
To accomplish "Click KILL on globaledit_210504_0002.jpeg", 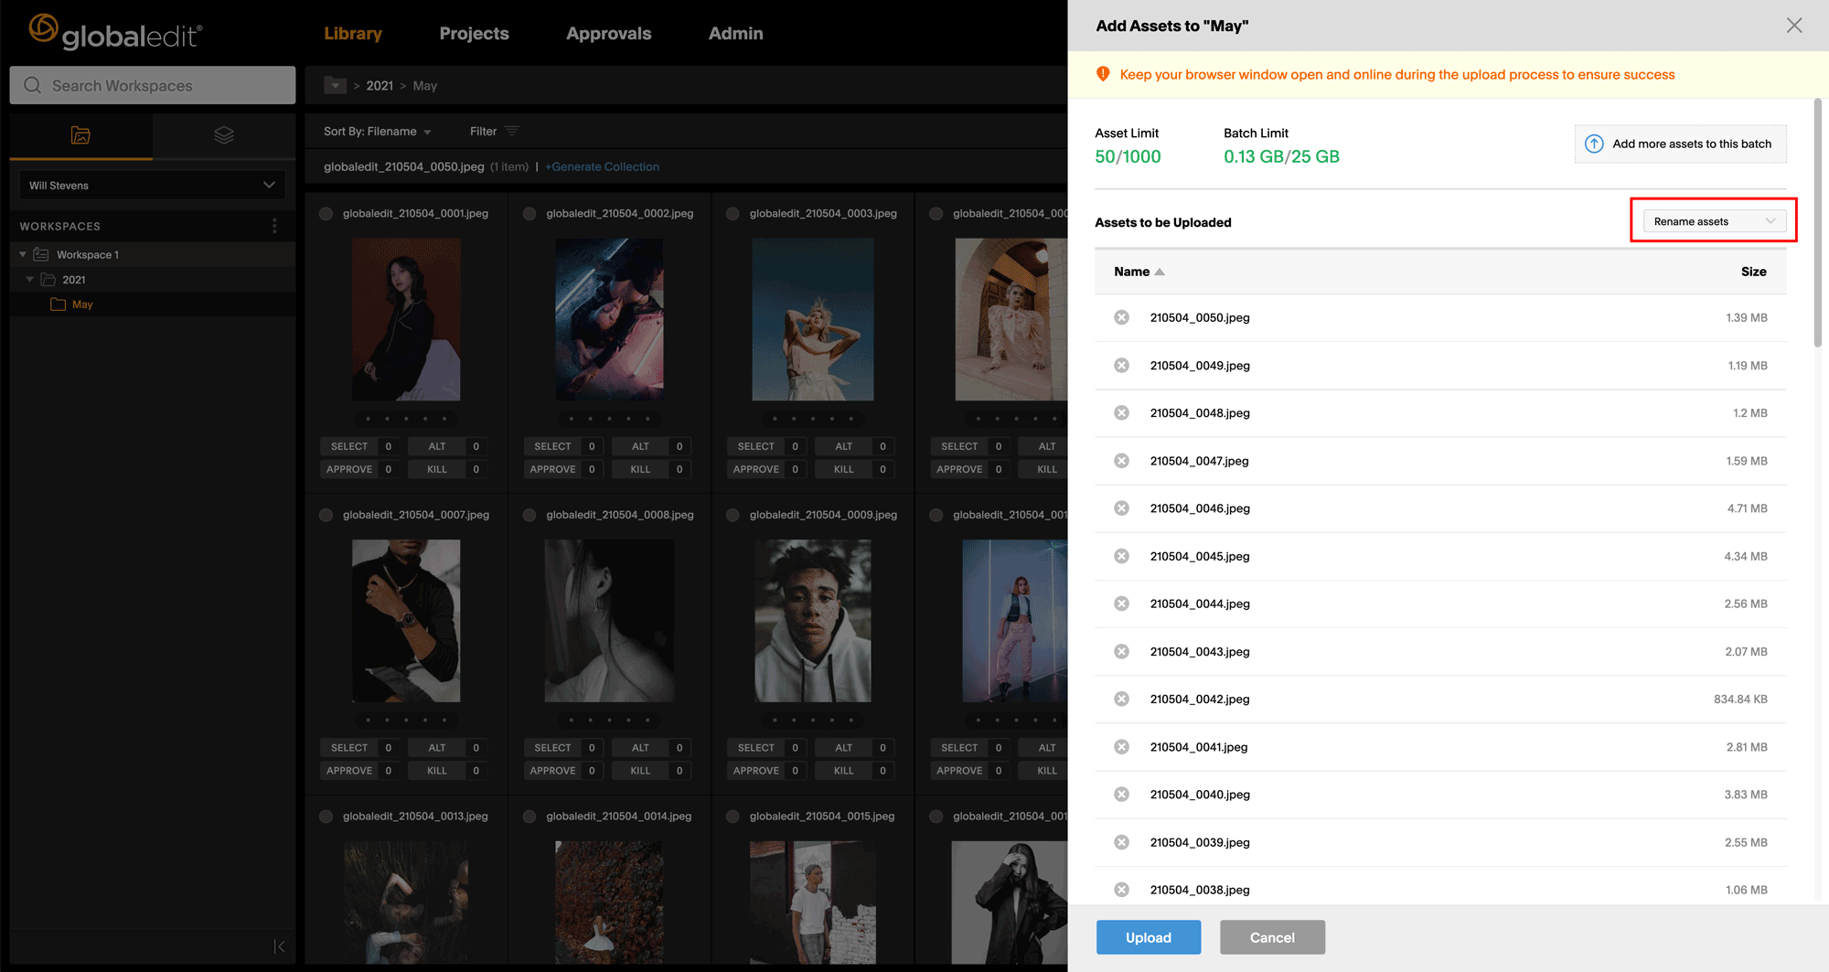I will point(640,469).
